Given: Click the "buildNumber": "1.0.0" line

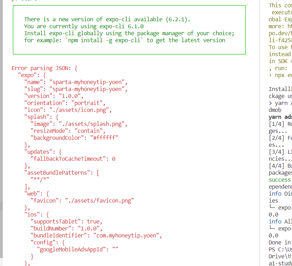Looking at the screenshot, I should click(x=67, y=229).
